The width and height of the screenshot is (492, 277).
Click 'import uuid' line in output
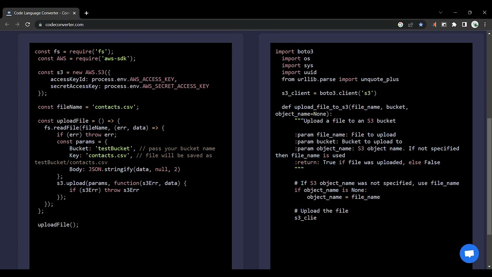point(299,72)
